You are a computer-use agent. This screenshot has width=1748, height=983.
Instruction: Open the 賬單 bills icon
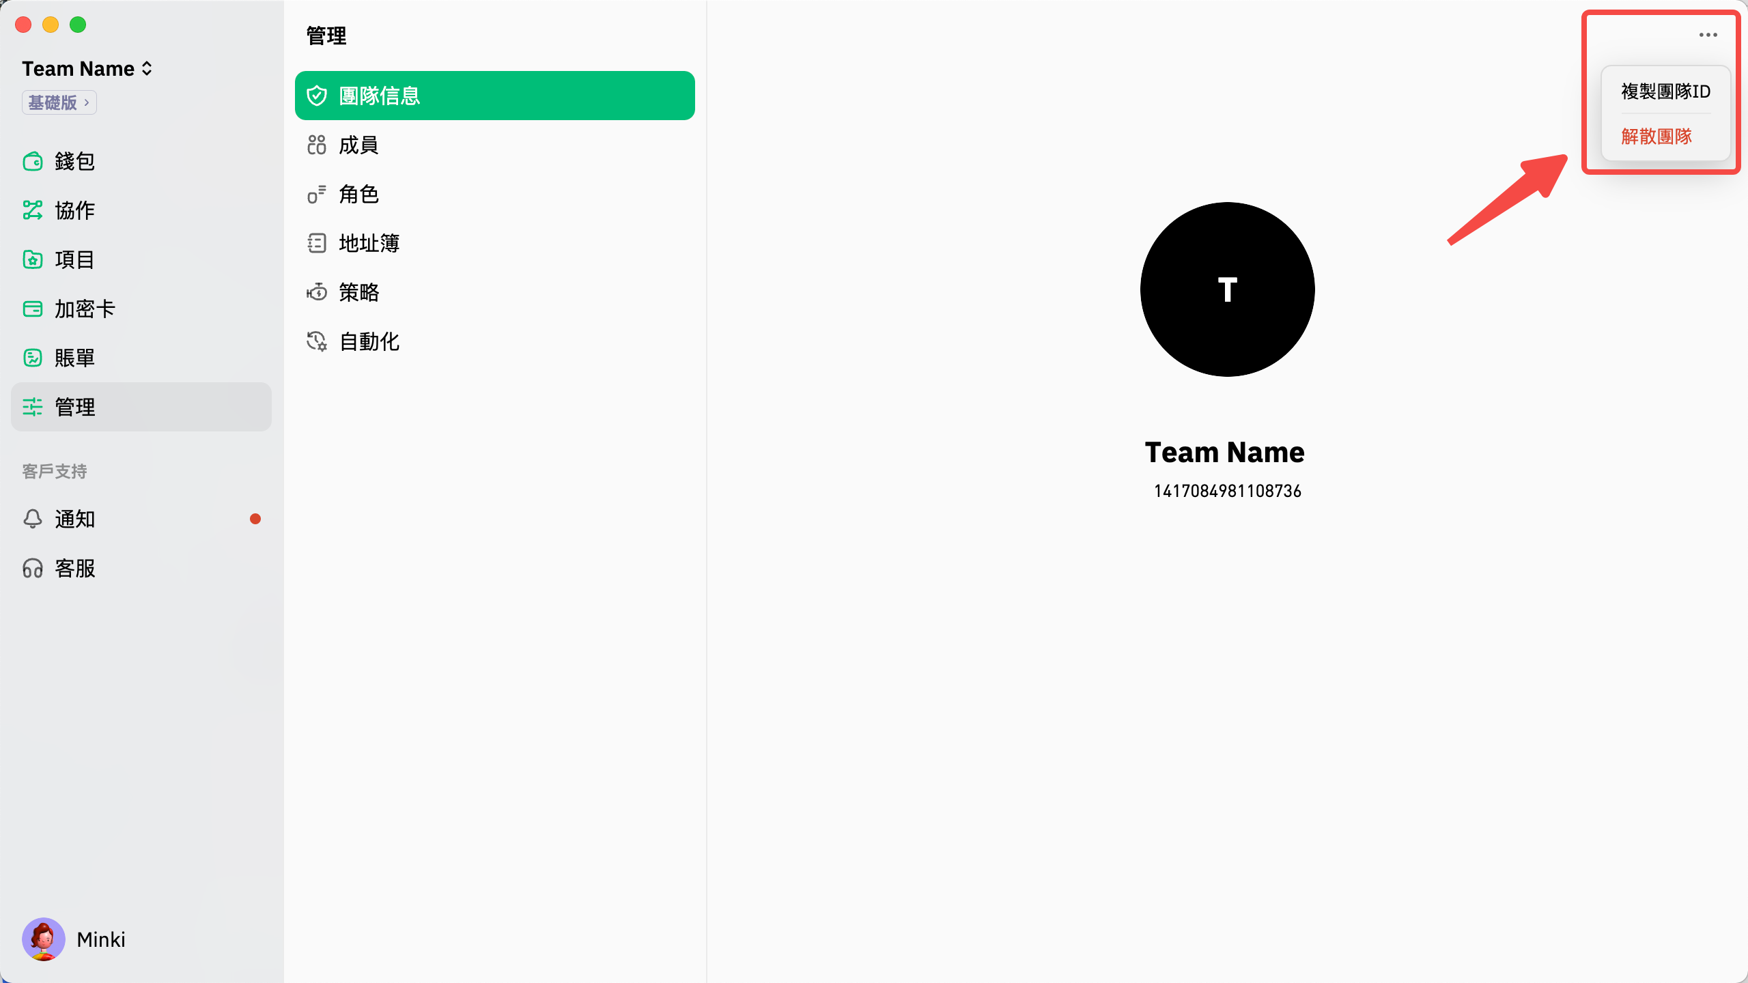(x=33, y=358)
